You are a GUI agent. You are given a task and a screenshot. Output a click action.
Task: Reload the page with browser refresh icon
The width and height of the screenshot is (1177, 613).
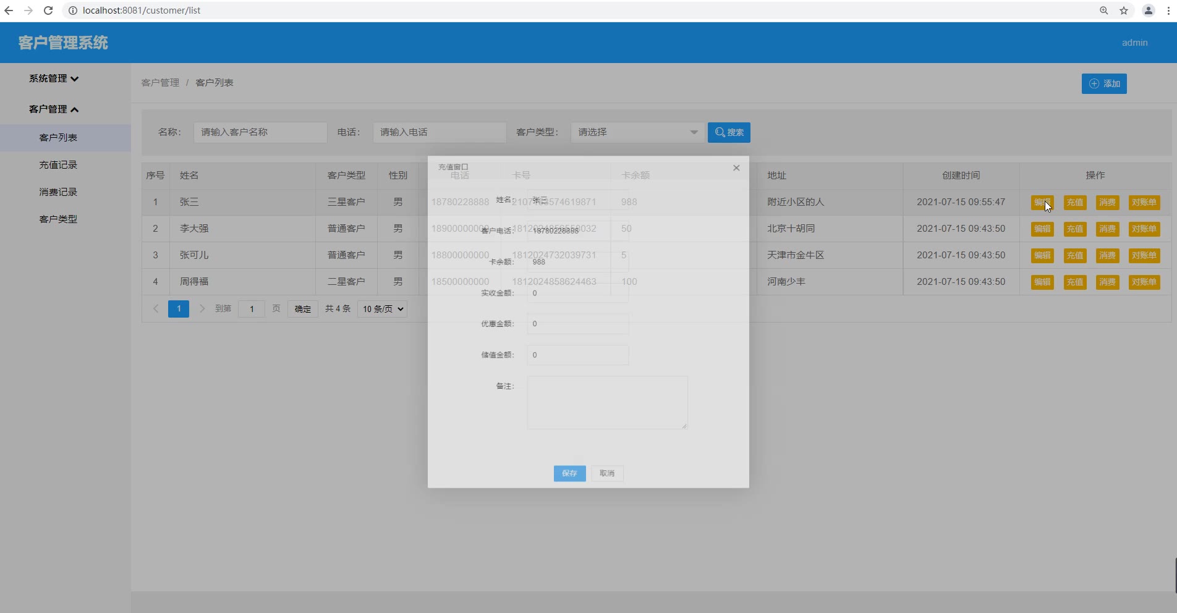48,11
